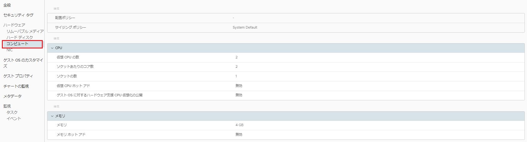Click the 仮想 CPU ホット アド label

pos(73,86)
